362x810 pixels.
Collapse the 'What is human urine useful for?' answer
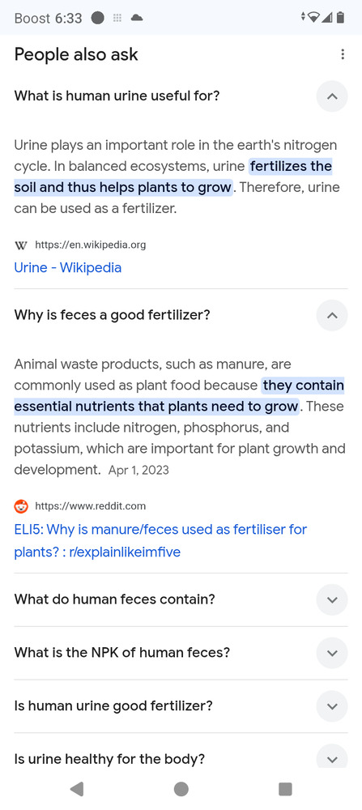(x=332, y=96)
